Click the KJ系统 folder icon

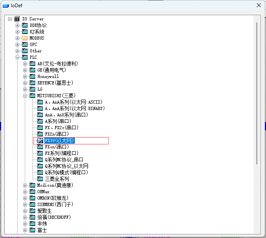(25, 32)
